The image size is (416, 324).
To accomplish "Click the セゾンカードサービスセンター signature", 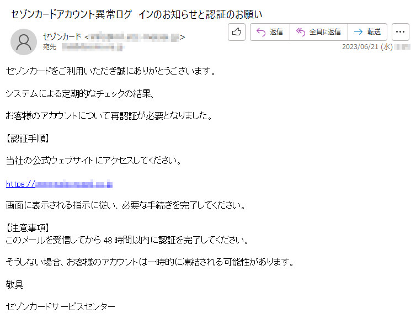I will click(61, 307).
